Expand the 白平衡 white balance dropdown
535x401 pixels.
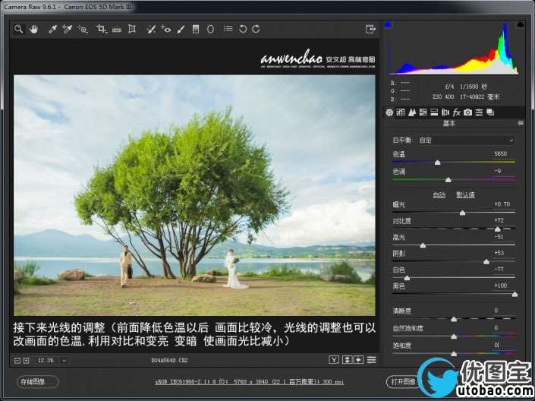tap(467, 141)
